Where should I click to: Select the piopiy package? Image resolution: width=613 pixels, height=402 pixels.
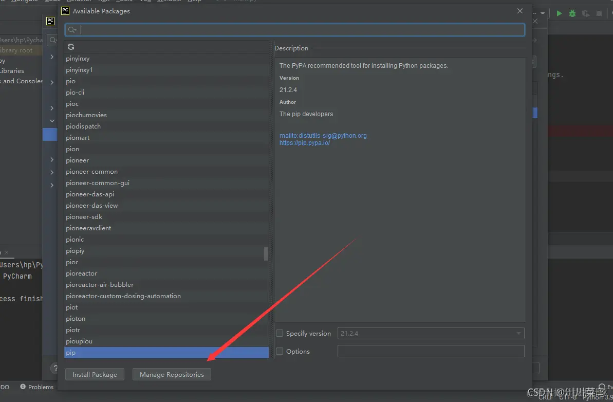166,251
